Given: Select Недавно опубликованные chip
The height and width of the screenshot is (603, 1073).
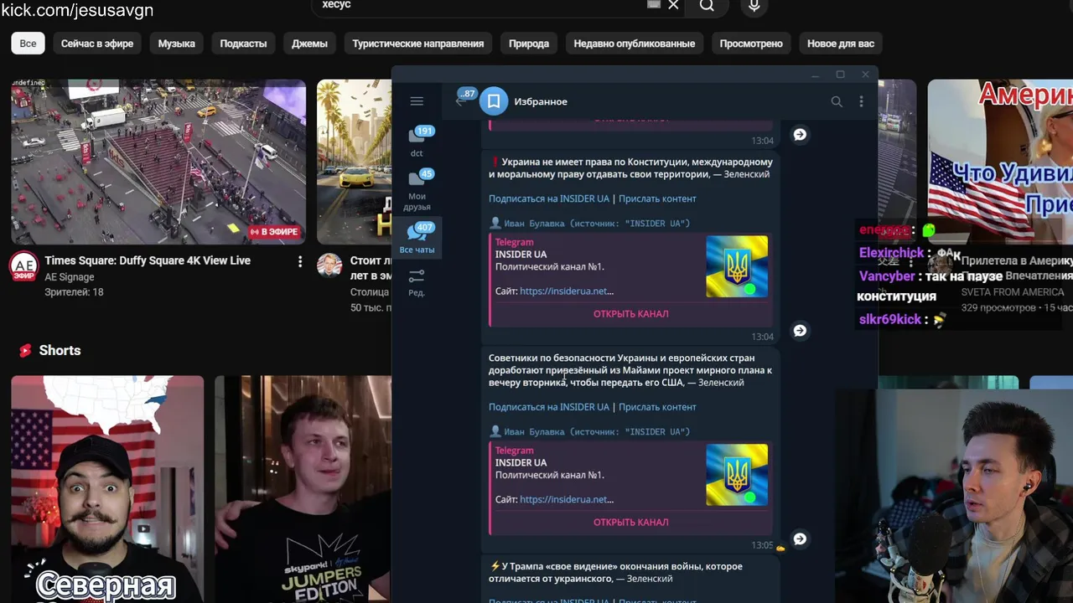Looking at the screenshot, I should tap(634, 44).
